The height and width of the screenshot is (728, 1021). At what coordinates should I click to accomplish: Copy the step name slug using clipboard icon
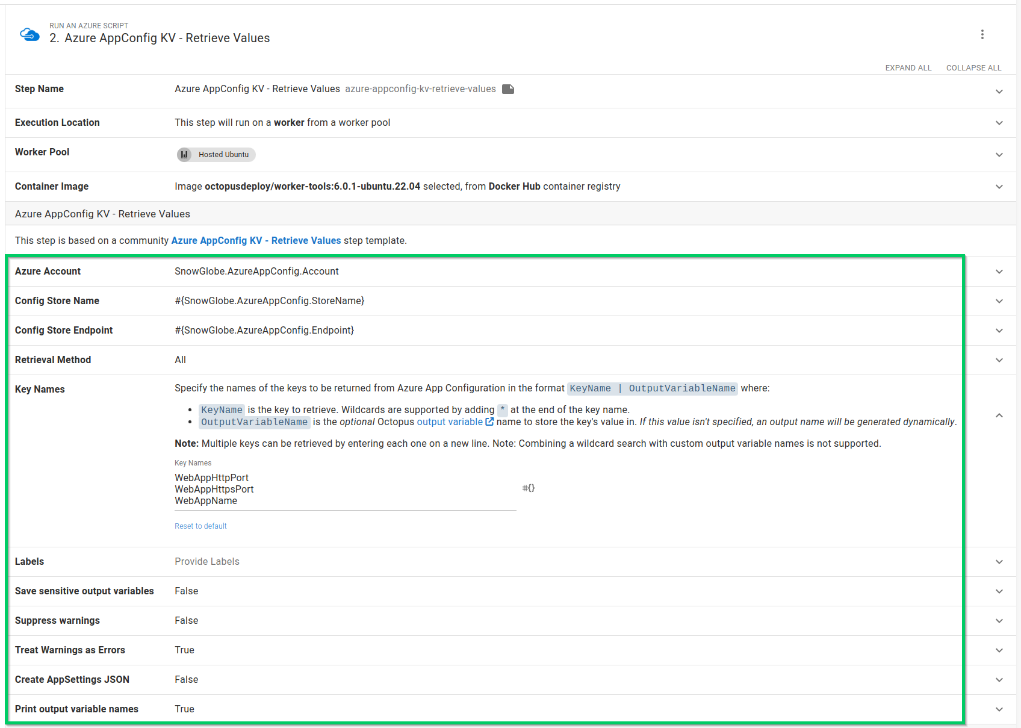508,89
